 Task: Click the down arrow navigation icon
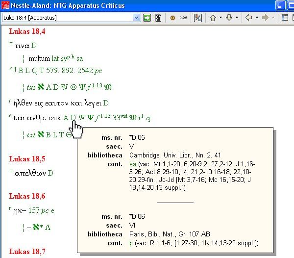(229, 18)
